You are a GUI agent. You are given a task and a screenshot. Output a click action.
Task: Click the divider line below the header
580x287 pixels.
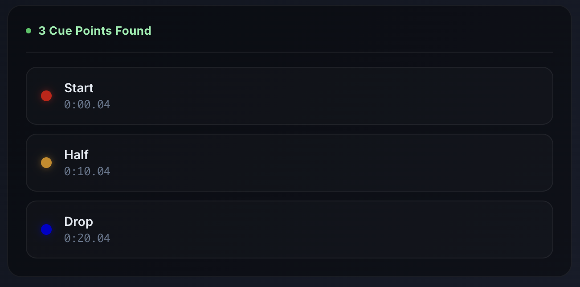(x=290, y=52)
